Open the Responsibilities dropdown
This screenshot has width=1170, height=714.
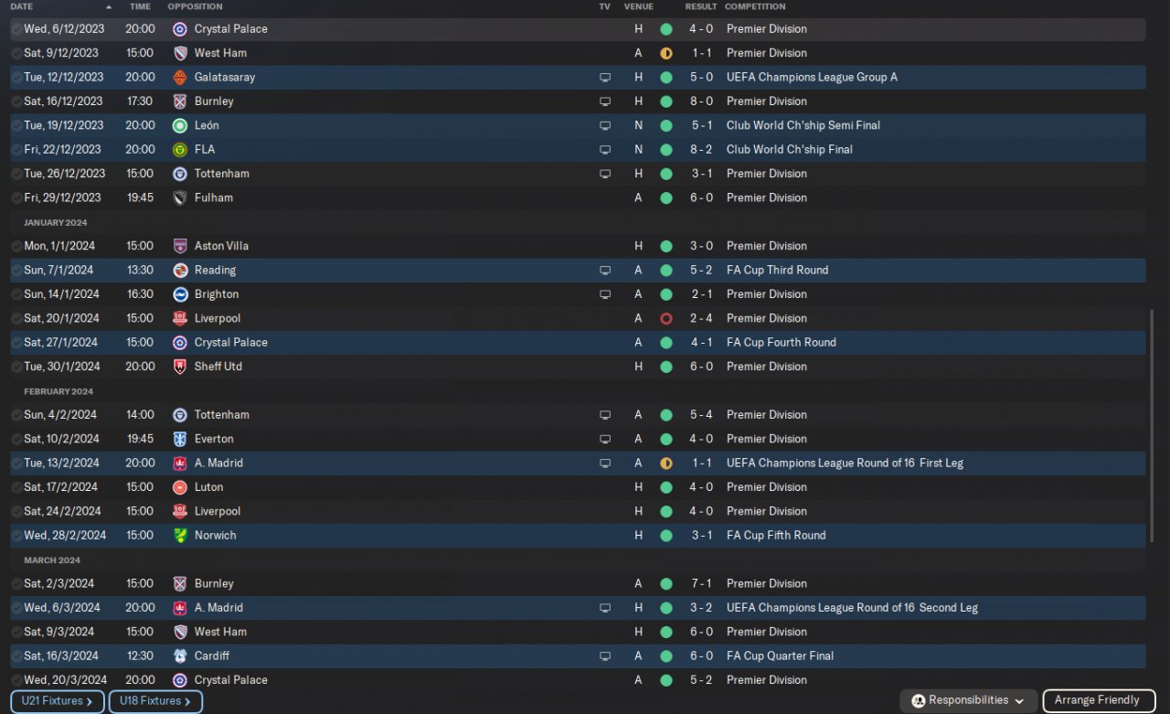[969, 700]
